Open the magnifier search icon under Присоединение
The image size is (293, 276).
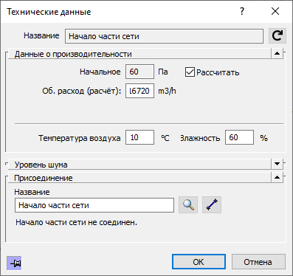(x=188, y=204)
